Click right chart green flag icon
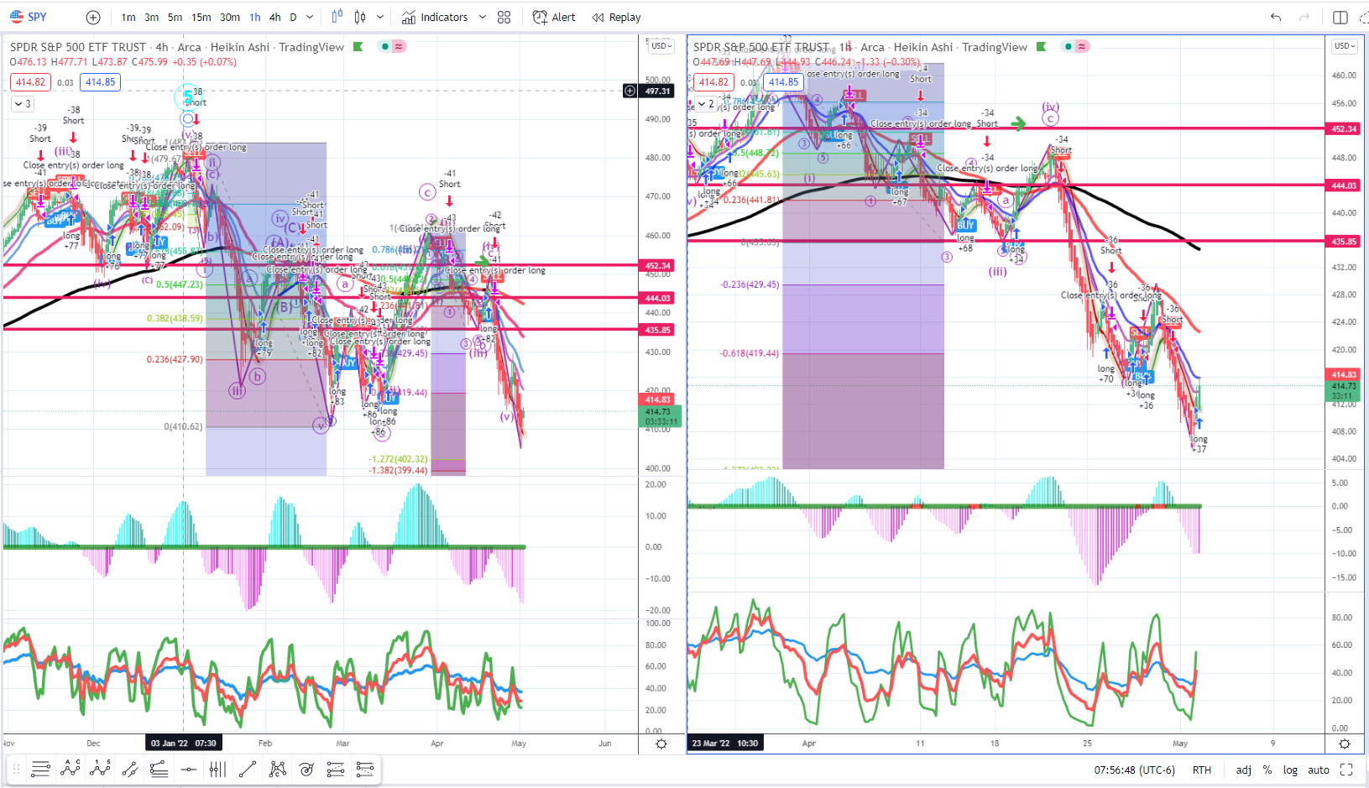 tap(1042, 47)
